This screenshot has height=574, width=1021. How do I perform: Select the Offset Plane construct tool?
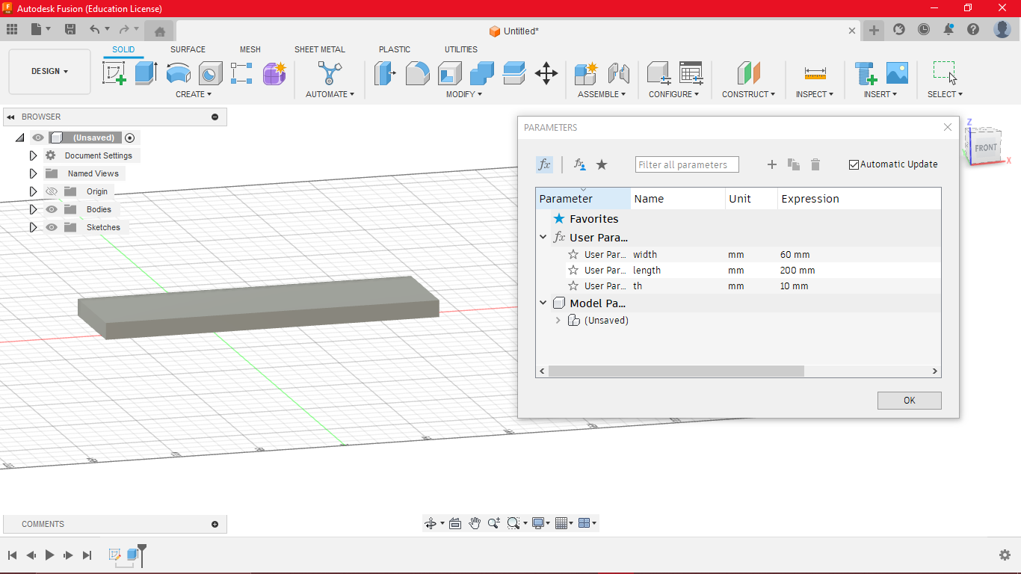point(748,73)
